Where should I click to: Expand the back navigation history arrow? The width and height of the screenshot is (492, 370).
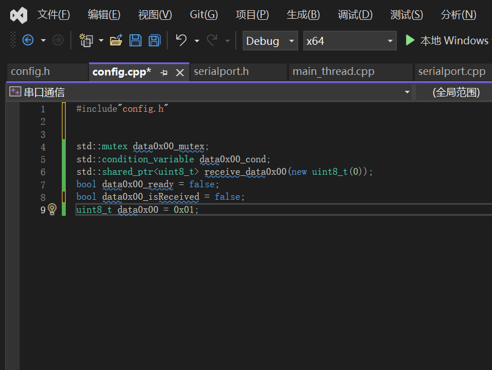point(43,40)
